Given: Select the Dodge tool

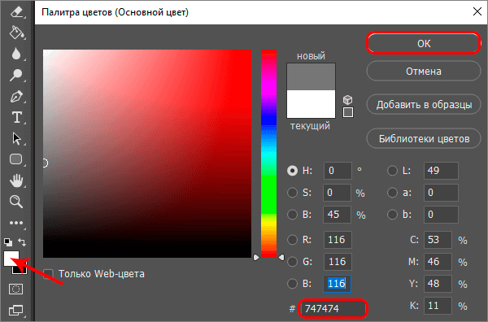Looking at the screenshot, I should click(x=16, y=75).
